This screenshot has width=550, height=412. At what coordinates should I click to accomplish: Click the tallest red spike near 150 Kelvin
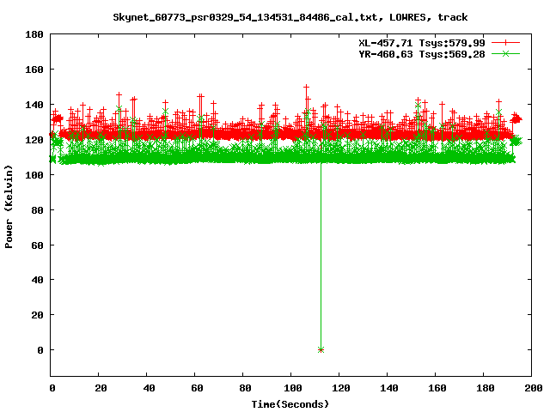[306, 87]
